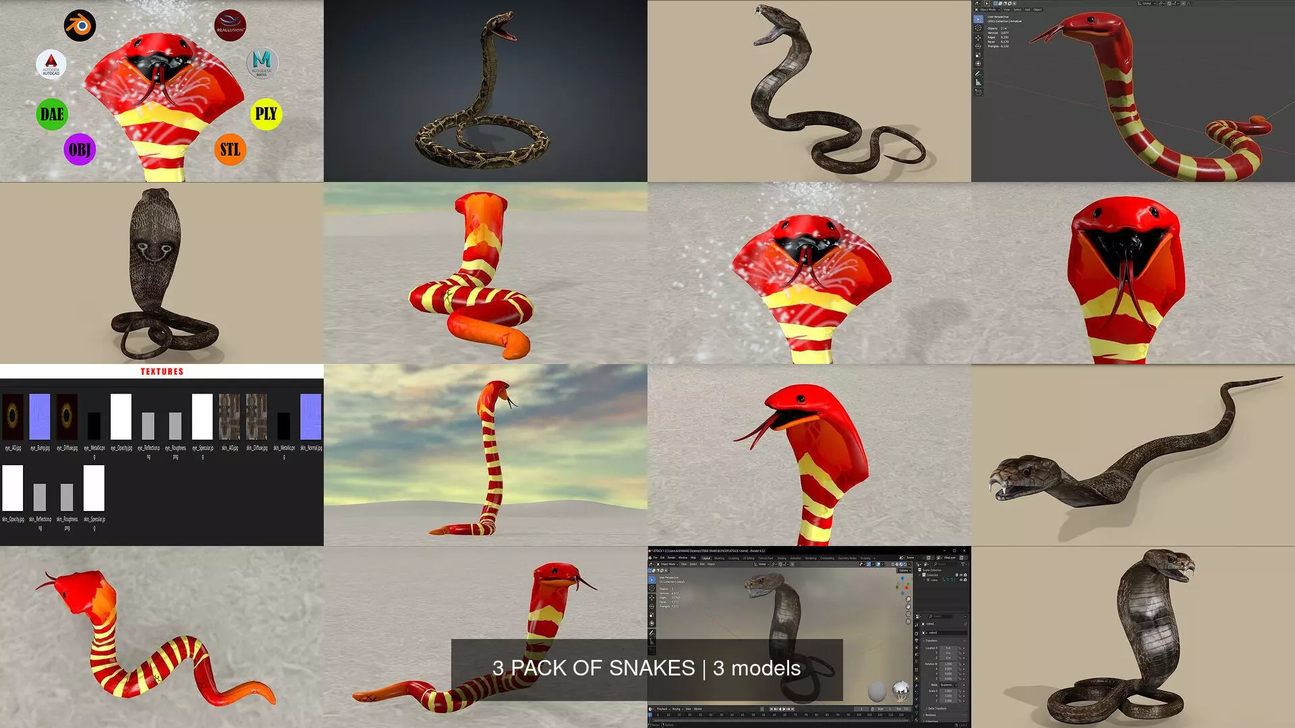Select the Cursor tool in the red snake Blender viewport
1295x728 pixels.
tap(978, 28)
